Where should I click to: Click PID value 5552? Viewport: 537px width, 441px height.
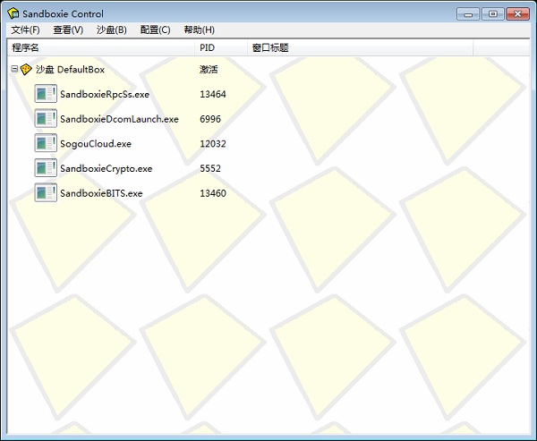point(210,168)
